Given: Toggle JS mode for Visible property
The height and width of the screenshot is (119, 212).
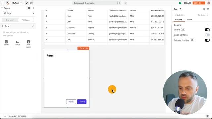Looking at the screenshot, I should (183, 29).
